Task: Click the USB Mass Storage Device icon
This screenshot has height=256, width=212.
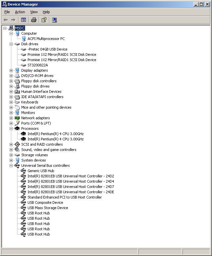Action: pyautogui.click(x=24, y=208)
